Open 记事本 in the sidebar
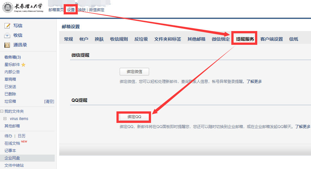 tap(10, 150)
